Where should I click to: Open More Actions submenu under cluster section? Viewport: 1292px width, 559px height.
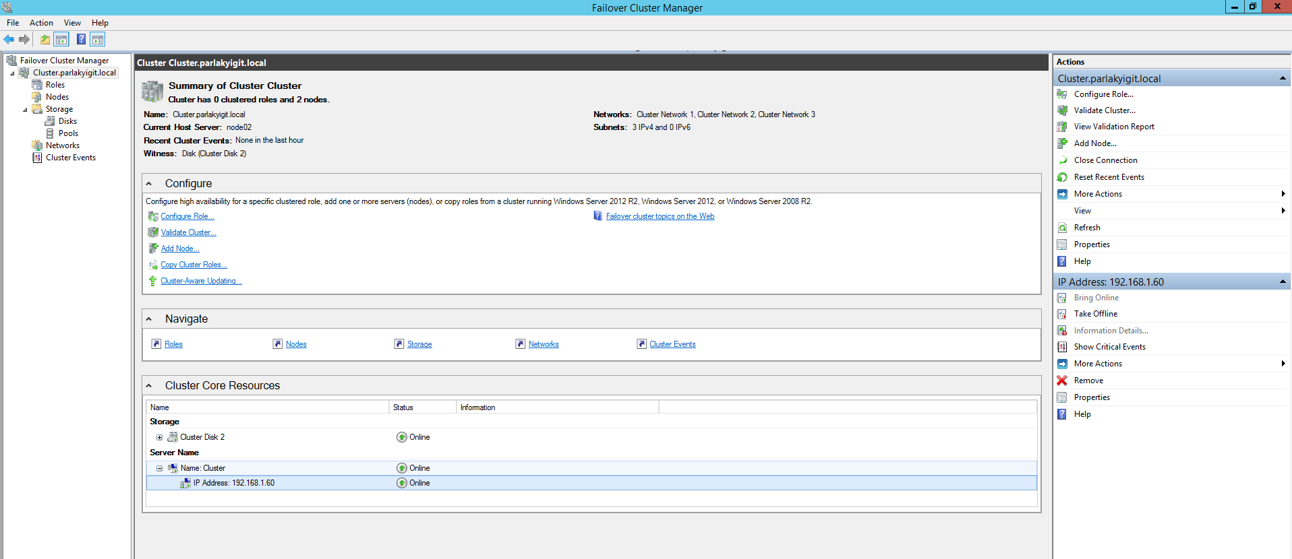click(1172, 194)
